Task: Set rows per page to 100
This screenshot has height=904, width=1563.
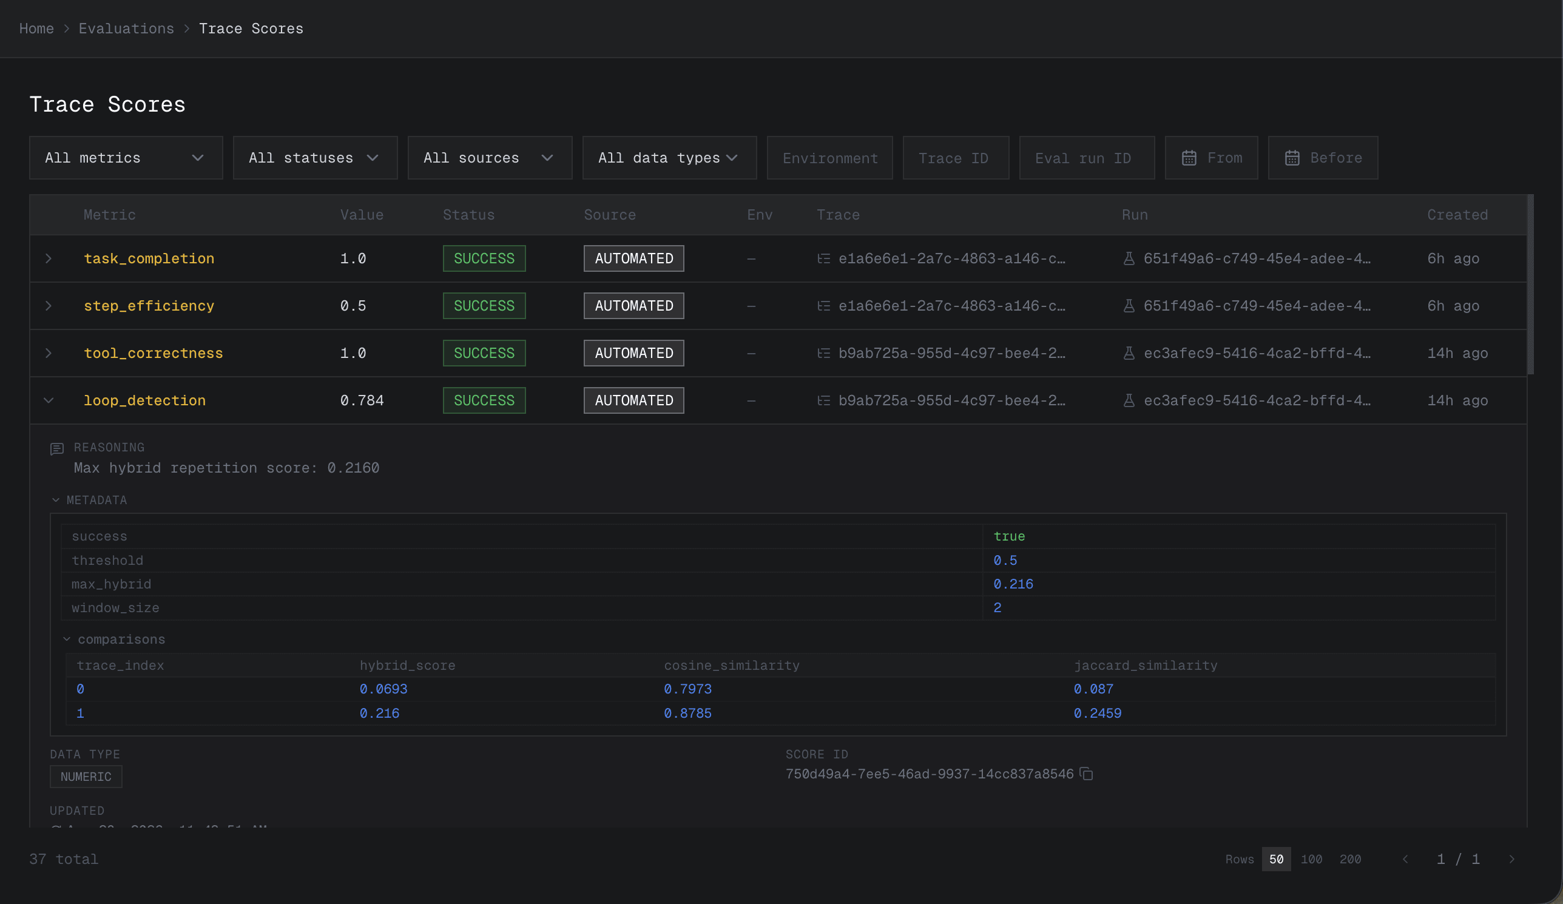Action: (1312, 858)
